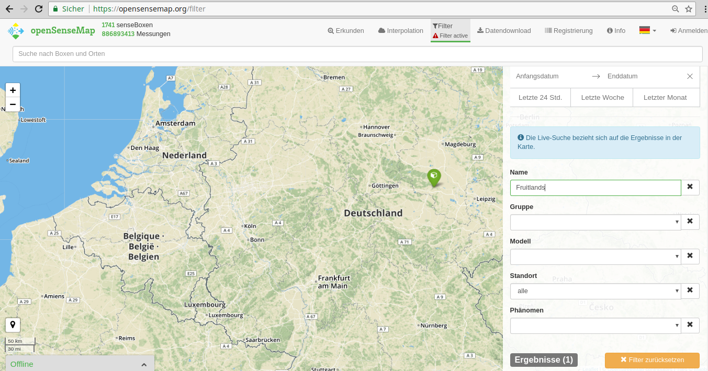The height and width of the screenshot is (371, 708).
Task: Click the browser forward arrow
Action: pyautogui.click(x=24, y=9)
